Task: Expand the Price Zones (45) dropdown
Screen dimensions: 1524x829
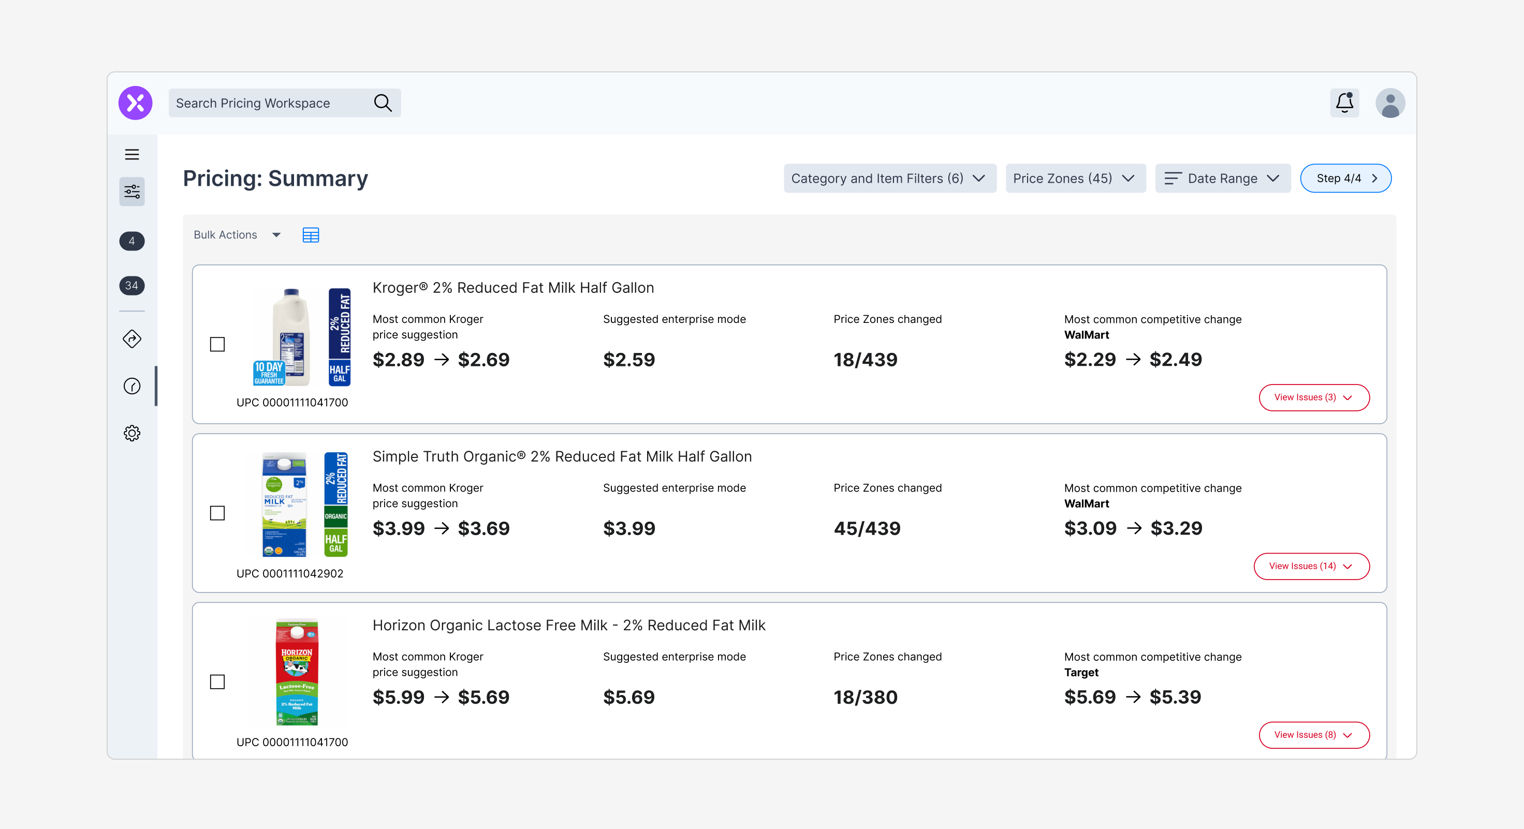Action: 1075,178
